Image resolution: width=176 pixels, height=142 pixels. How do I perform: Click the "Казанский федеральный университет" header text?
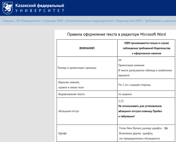click(x=39, y=8)
